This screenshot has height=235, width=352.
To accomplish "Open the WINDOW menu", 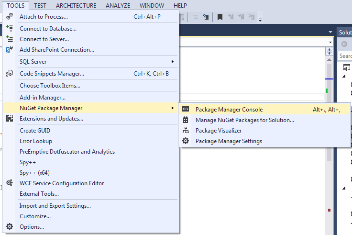I will tap(152, 5).
